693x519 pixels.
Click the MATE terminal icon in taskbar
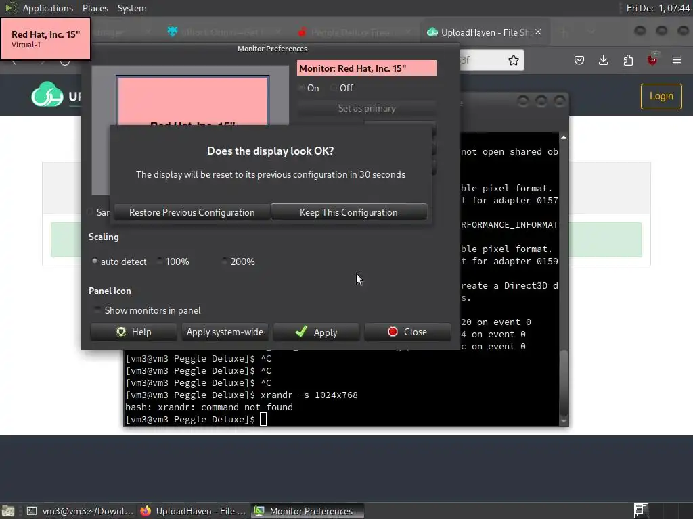(x=32, y=511)
